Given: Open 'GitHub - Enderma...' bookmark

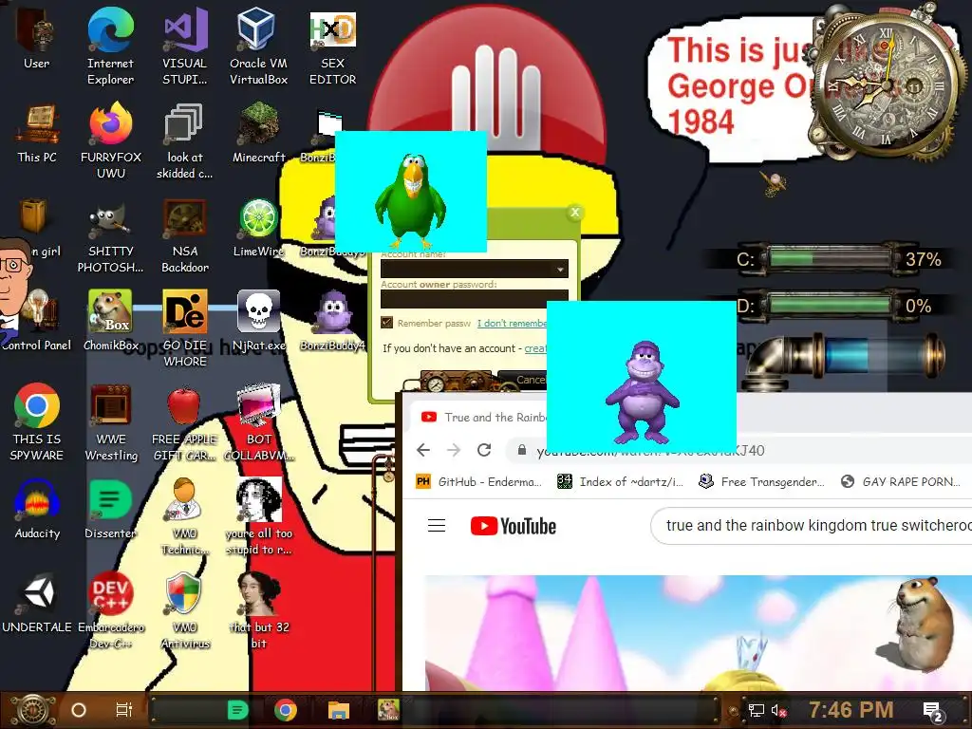Looking at the screenshot, I should 478,481.
